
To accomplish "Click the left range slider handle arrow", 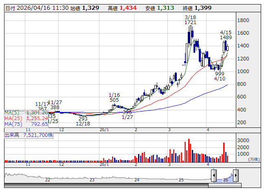I will click(x=214, y=175).
